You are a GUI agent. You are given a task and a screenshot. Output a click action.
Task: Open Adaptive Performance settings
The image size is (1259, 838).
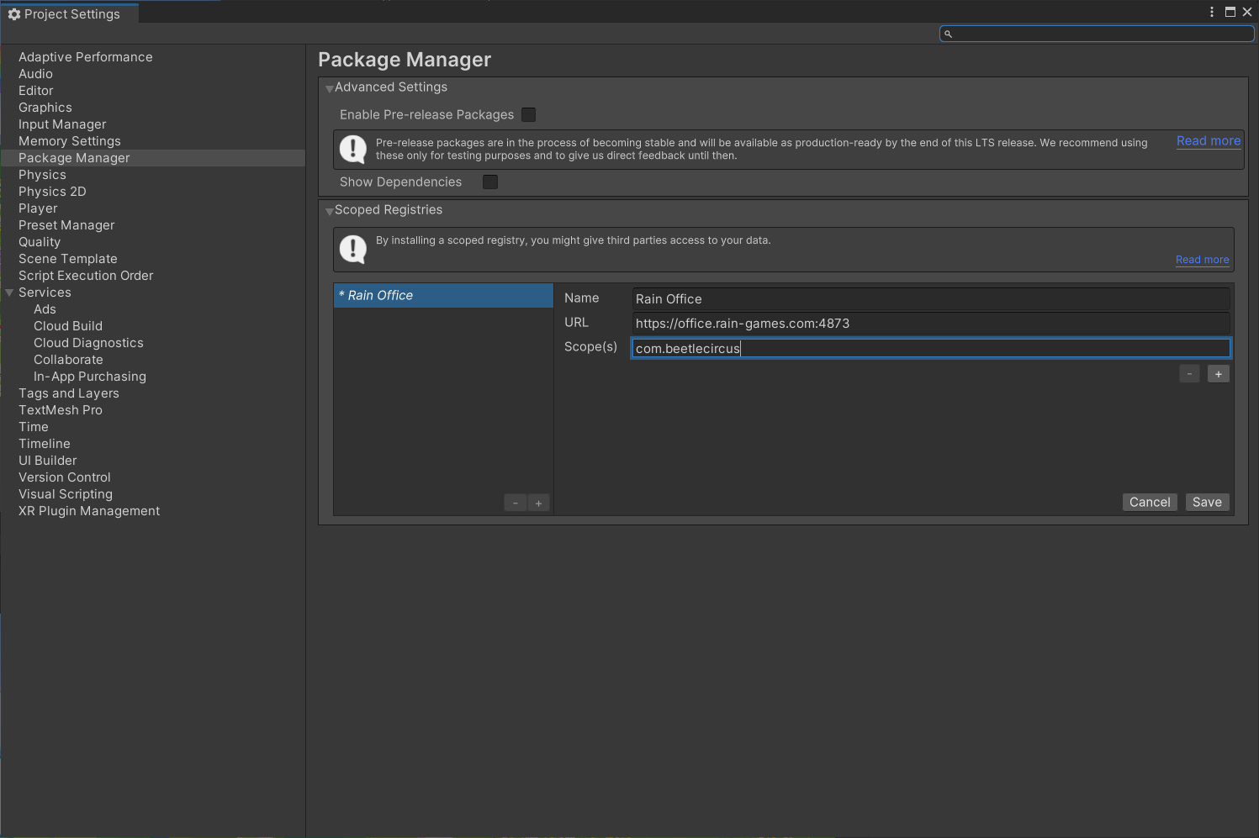coord(86,57)
